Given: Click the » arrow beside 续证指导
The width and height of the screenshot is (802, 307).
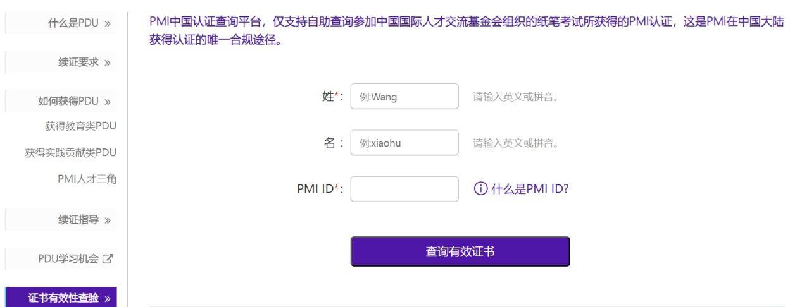Looking at the screenshot, I should (107, 220).
